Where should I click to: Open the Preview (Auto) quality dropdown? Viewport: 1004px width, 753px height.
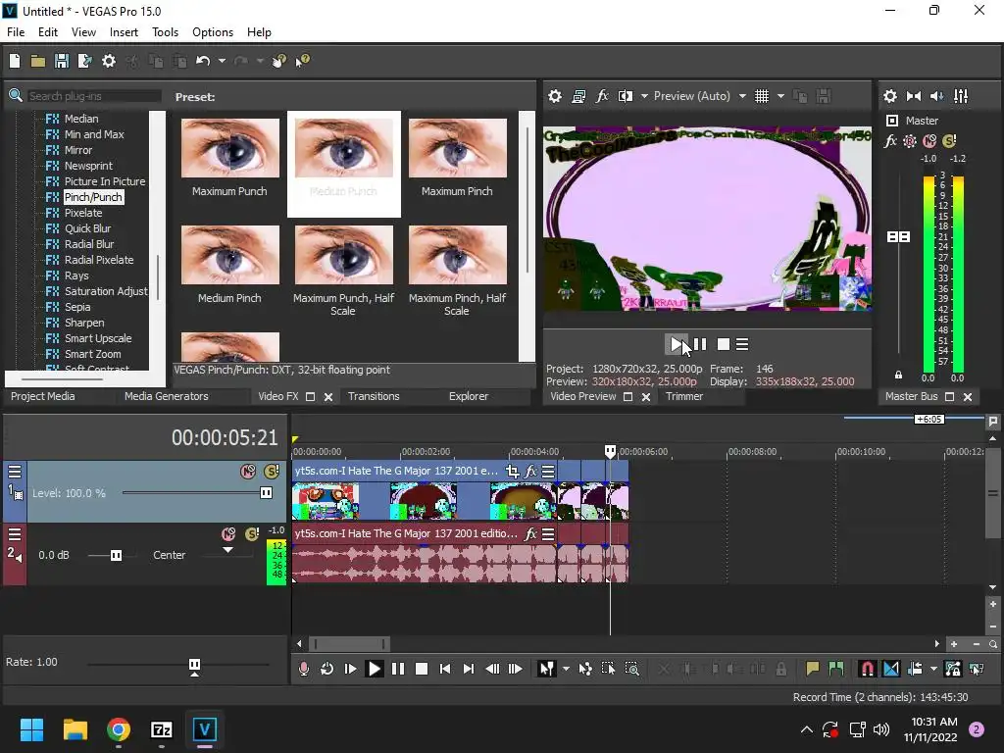coord(700,96)
